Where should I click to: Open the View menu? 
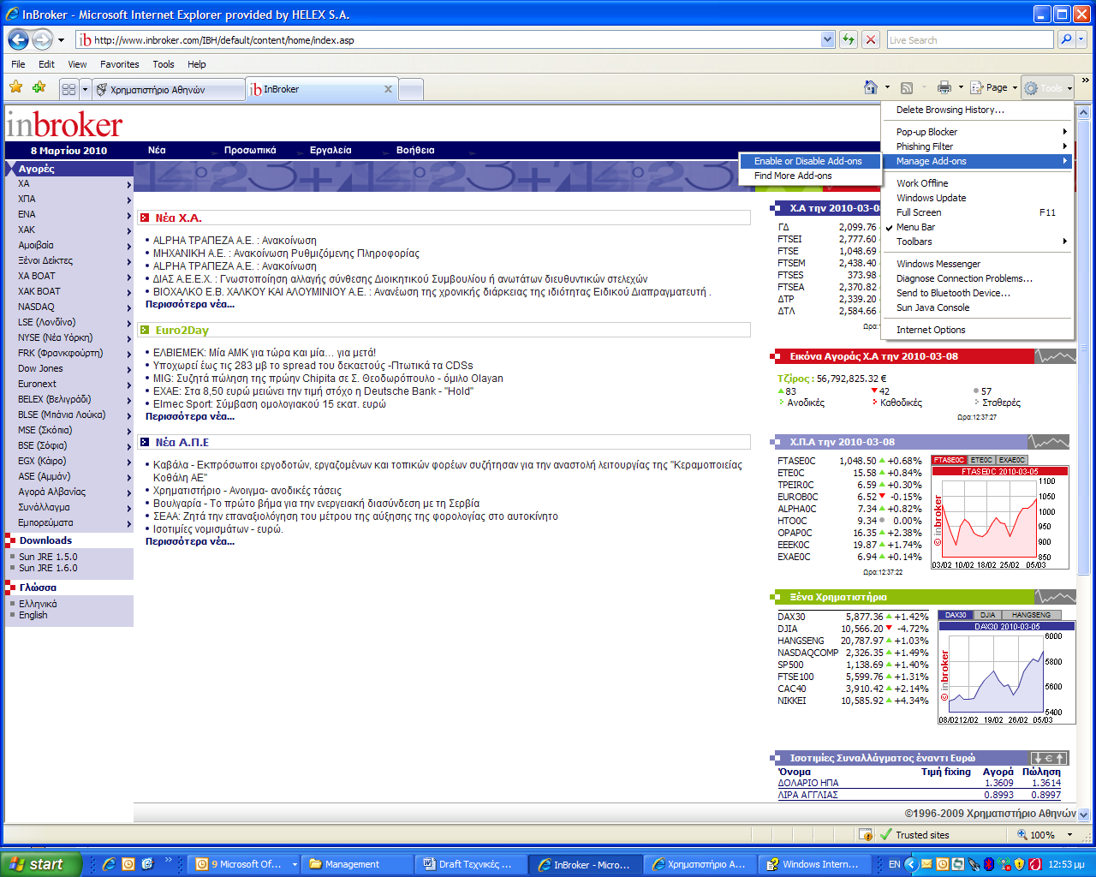77,64
